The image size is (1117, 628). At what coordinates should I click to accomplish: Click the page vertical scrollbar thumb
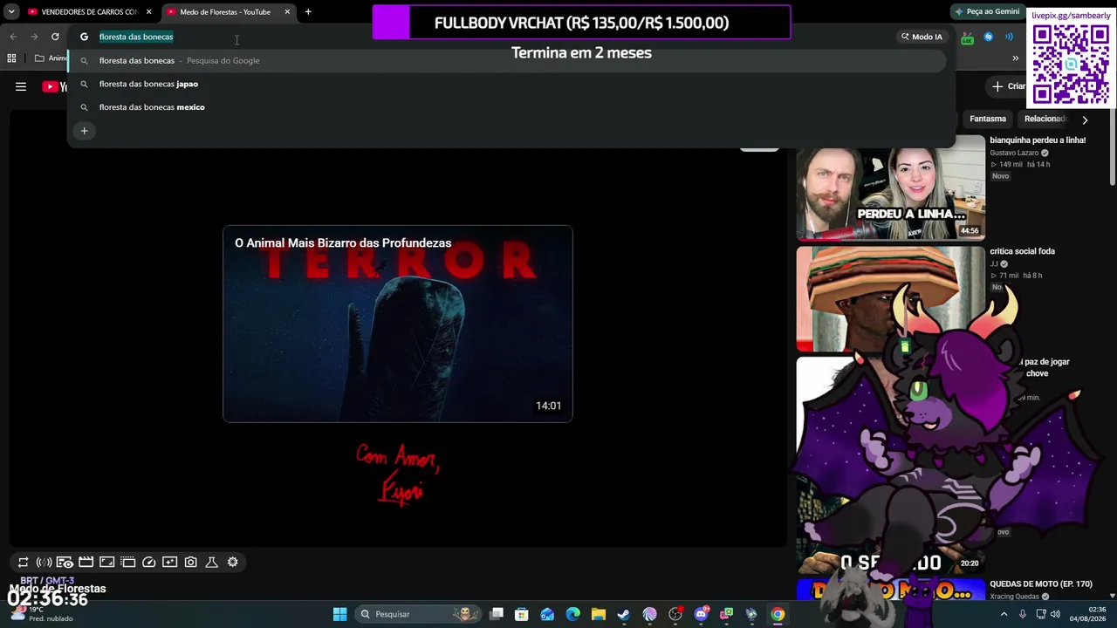tap(1112, 148)
